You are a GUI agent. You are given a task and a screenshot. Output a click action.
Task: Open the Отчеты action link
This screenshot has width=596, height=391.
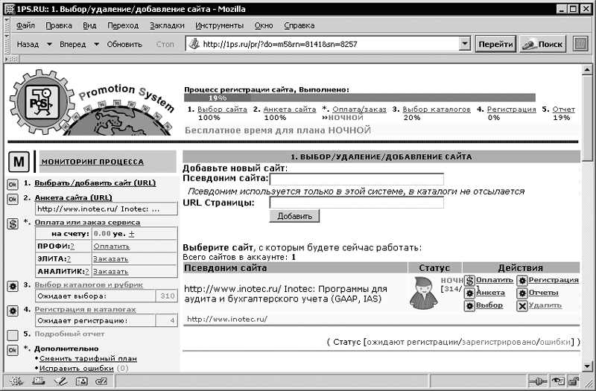point(544,293)
